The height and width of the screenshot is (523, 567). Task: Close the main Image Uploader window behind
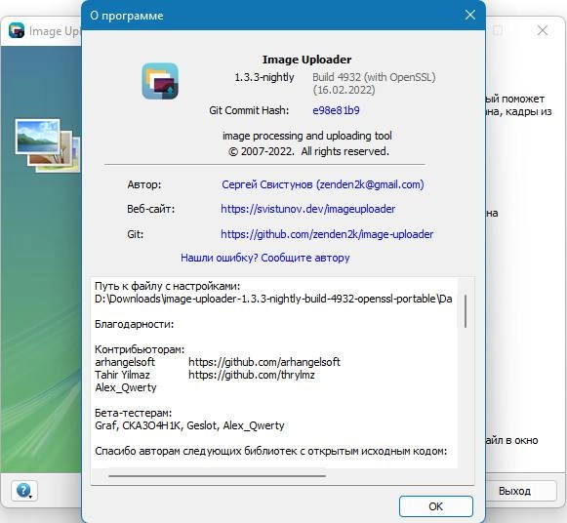543,30
